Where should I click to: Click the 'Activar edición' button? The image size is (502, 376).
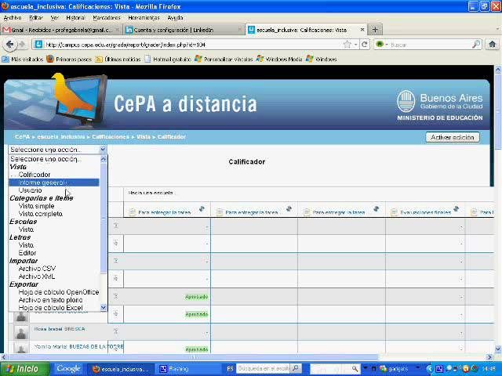tap(453, 137)
